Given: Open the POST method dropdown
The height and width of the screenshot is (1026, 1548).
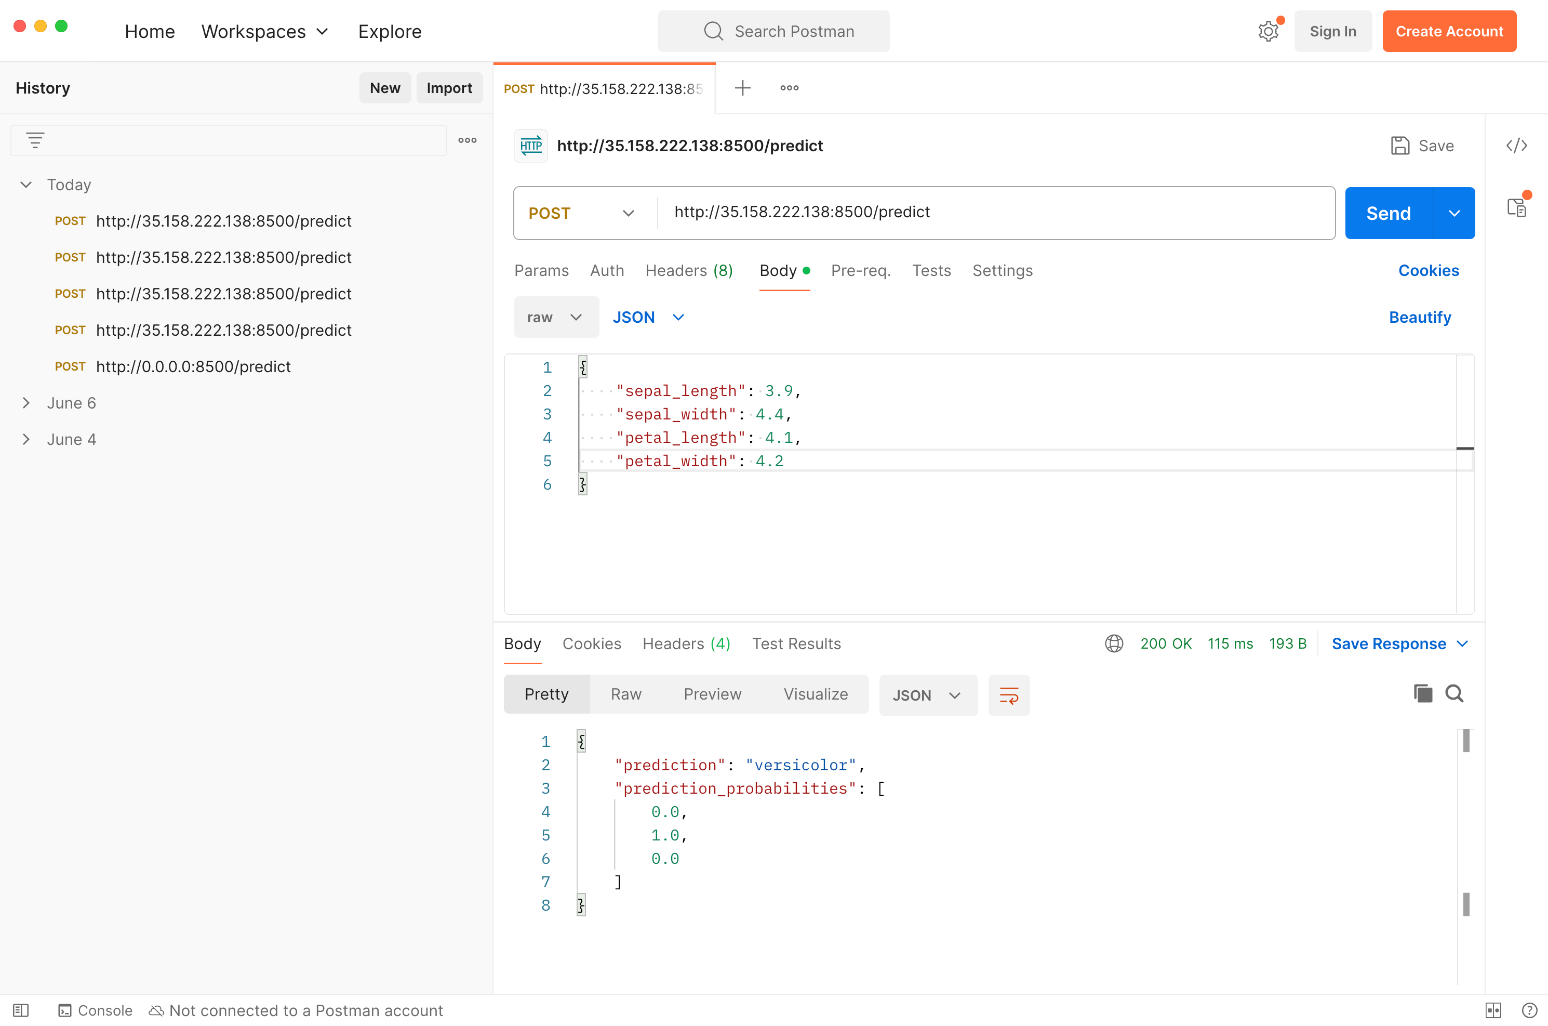Looking at the screenshot, I should pyautogui.click(x=581, y=213).
